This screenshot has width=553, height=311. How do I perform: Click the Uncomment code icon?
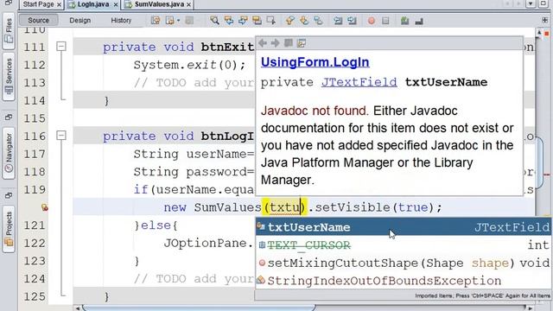[419, 21]
